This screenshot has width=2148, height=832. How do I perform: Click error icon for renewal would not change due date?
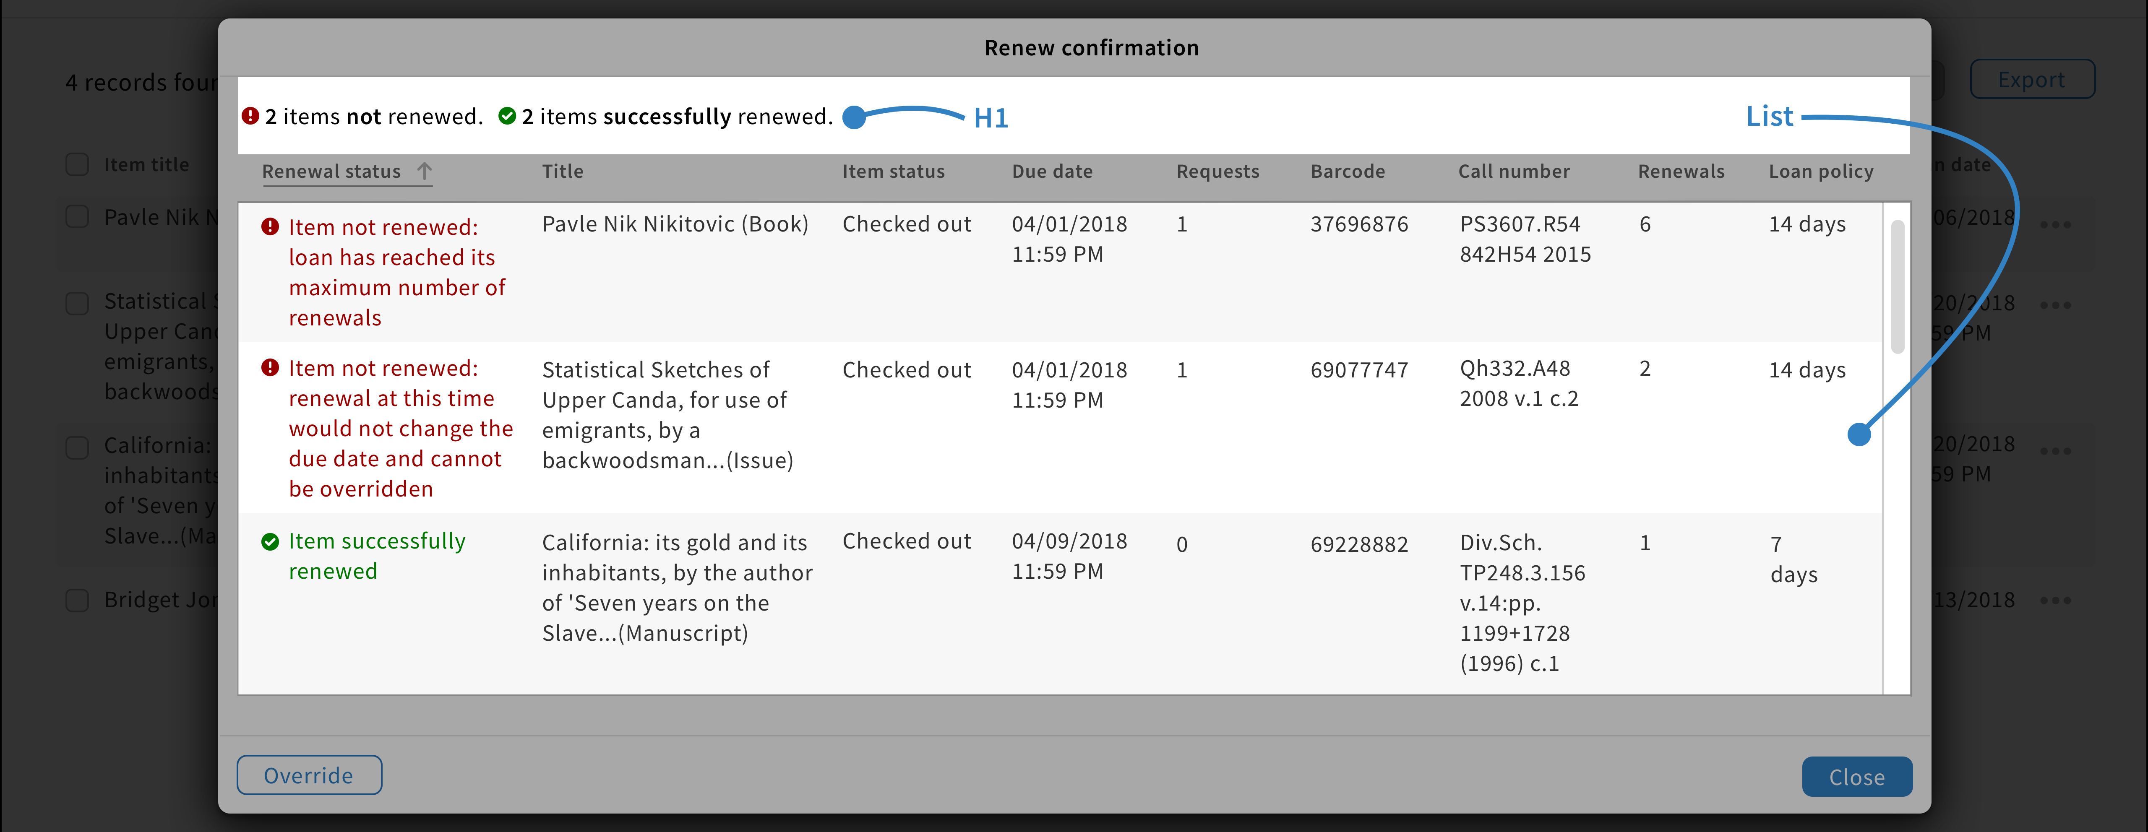(270, 368)
